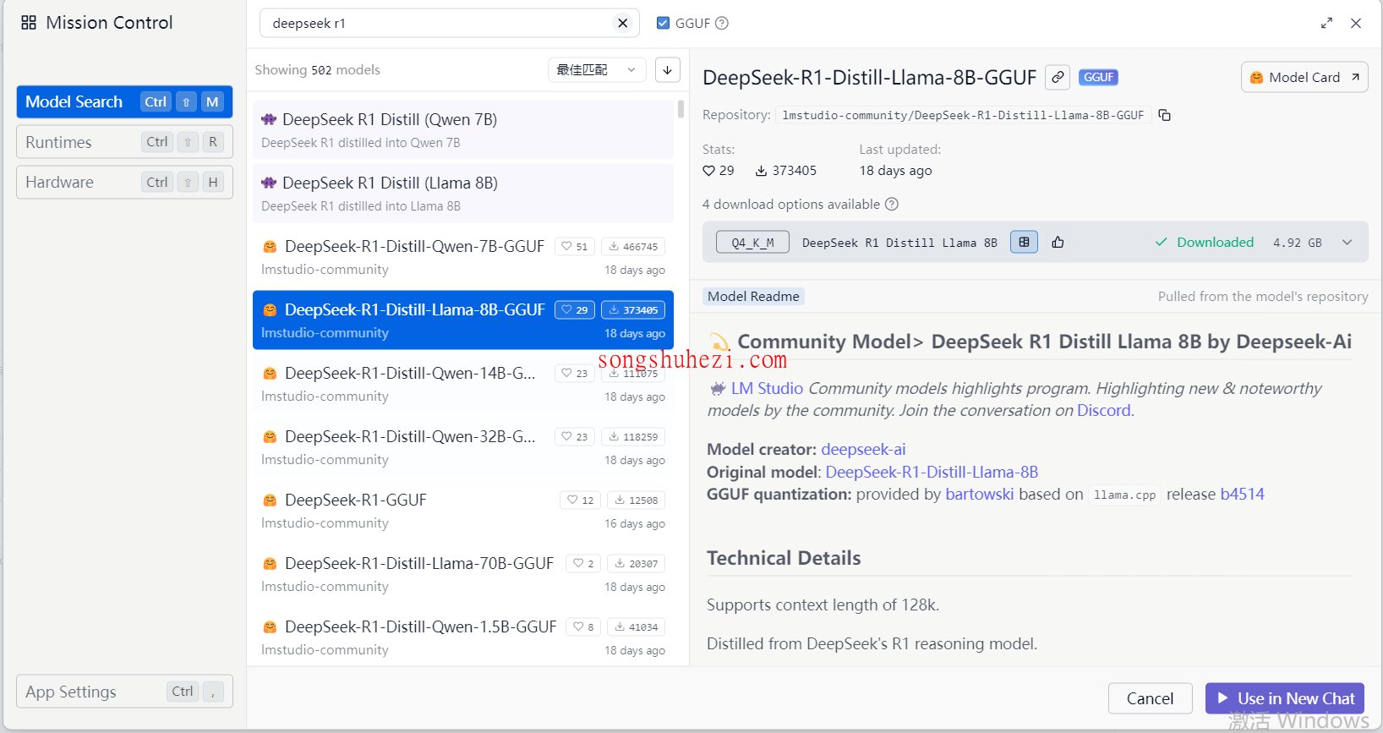Click likes badge 51 on Qwen-7B-GGUF row

tap(575, 247)
